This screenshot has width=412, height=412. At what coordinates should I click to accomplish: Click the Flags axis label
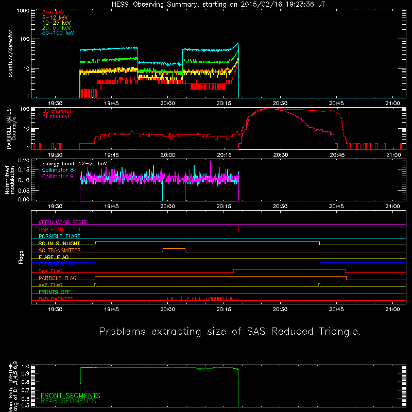(21, 257)
